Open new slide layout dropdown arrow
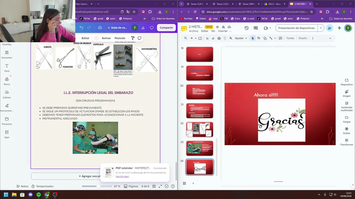 (196, 38)
